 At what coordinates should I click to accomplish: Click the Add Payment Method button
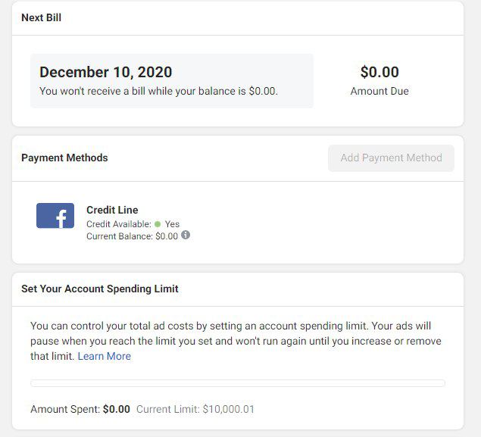[x=391, y=158]
